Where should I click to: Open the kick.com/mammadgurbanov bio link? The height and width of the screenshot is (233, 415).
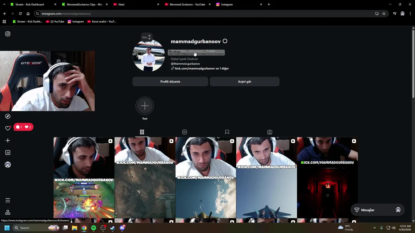pyautogui.click(x=202, y=69)
